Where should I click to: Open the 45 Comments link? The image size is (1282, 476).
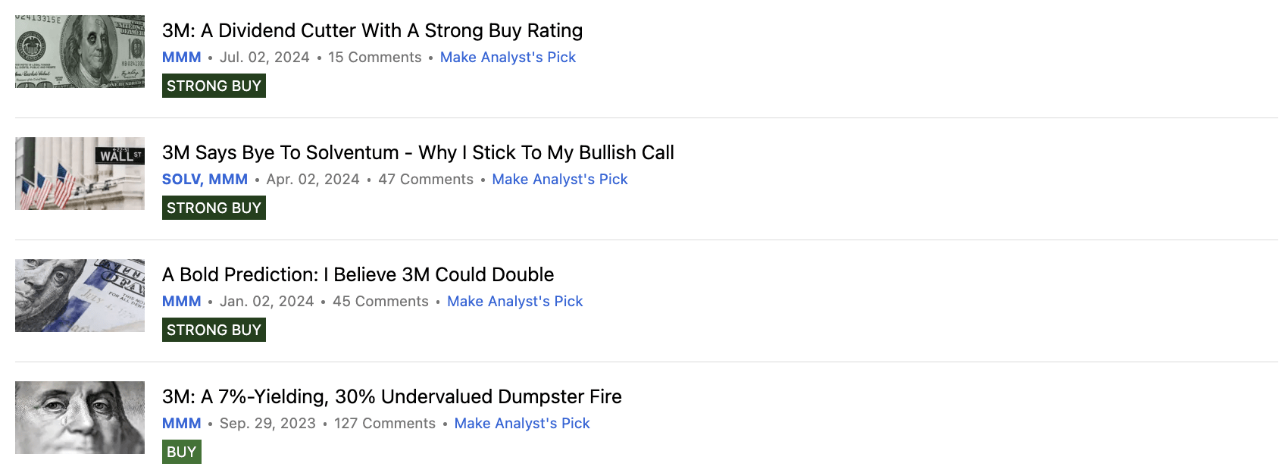[x=380, y=302]
